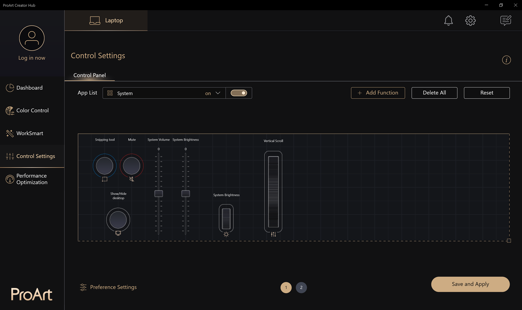Viewport: 522px width, 310px height.
Task: Click the Dashboard pie chart icon
Action: (x=10, y=88)
